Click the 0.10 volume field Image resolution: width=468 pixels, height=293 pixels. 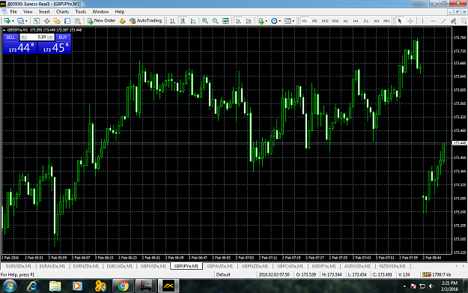[x=37, y=37]
